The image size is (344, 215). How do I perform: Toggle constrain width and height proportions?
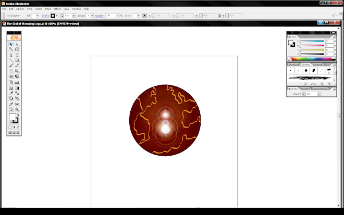(x=219, y=16)
